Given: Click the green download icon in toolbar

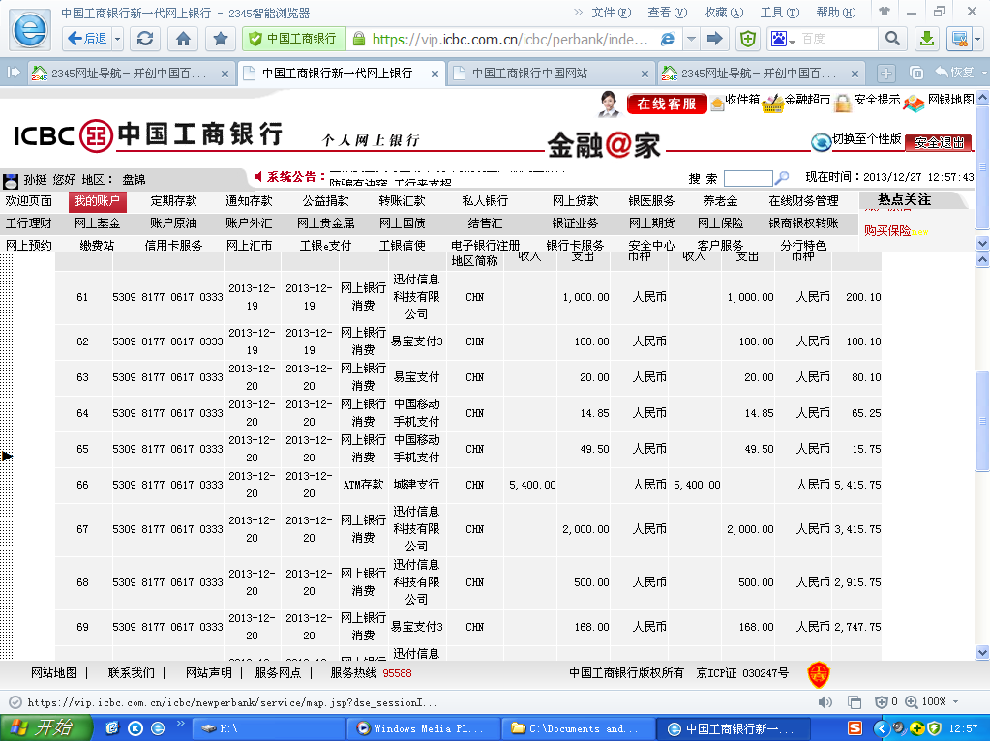Looking at the screenshot, I should tap(926, 39).
